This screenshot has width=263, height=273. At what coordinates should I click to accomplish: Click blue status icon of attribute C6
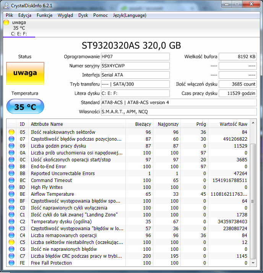pyautogui.click(x=11, y=249)
